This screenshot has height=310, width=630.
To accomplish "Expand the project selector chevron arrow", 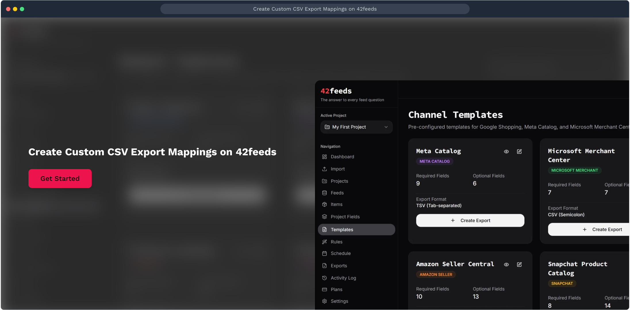I will point(386,127).
